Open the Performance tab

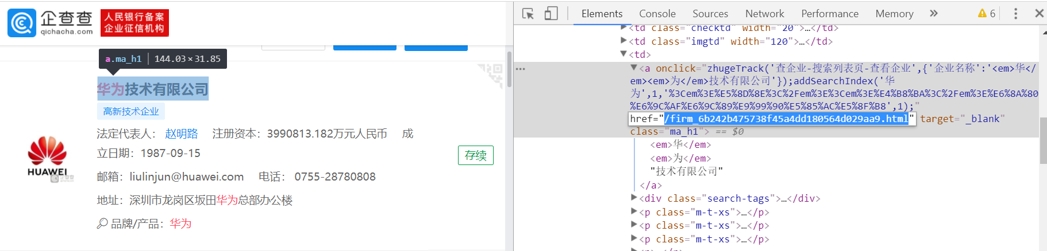coord(830,13)
